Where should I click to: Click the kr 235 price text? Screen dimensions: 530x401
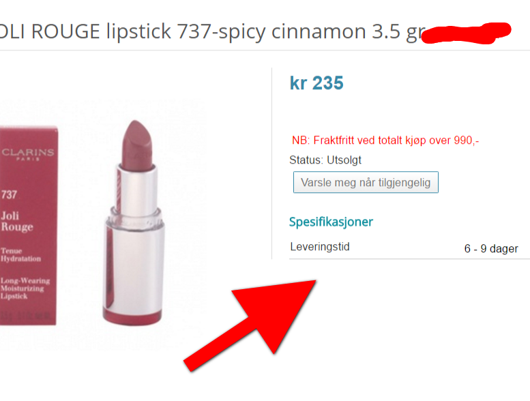click(316, 83)
